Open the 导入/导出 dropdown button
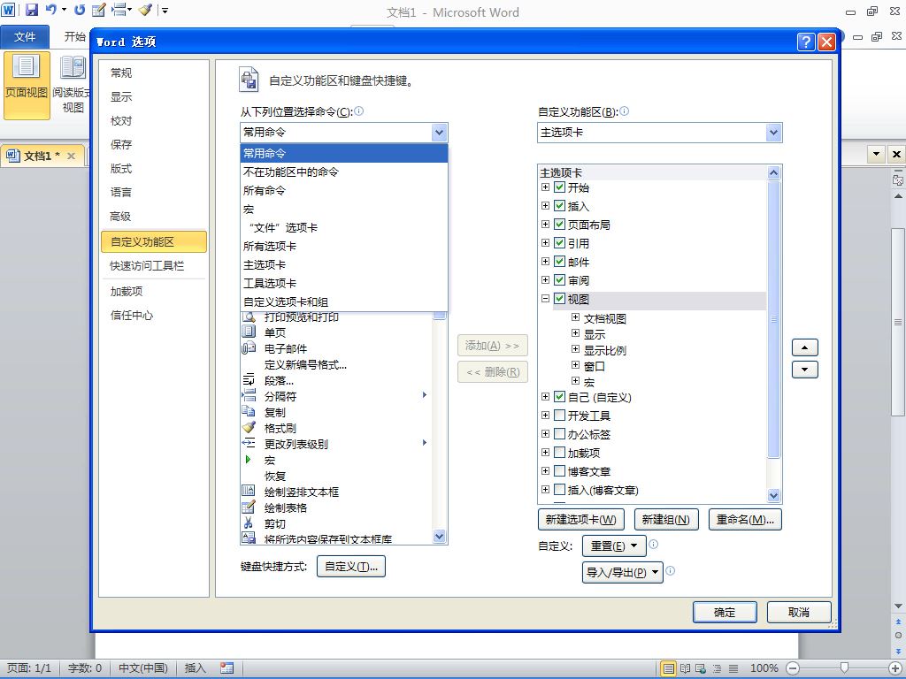Viewport: 906px width, 679px height. (x=622, y=572)
